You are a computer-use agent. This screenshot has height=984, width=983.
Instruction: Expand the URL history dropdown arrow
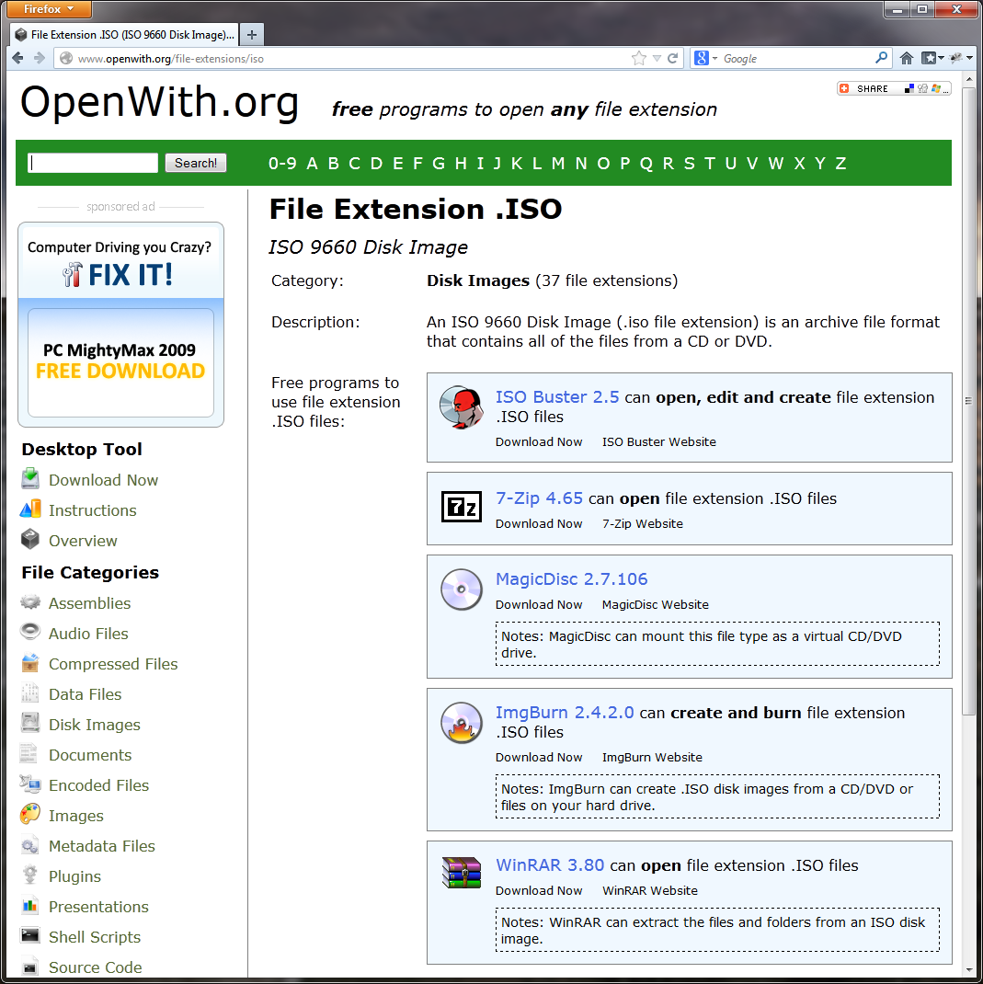657,58
